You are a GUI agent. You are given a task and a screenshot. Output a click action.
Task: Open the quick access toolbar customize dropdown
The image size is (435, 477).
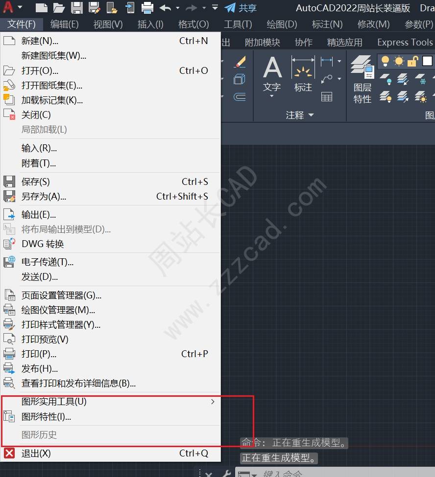[215, 7]
